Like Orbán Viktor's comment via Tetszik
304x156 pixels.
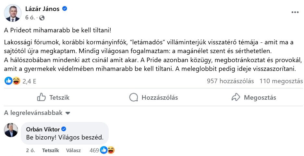click(x=51, y=150)
